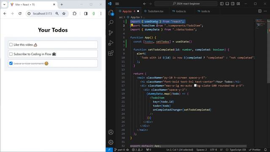Click the editor minimap
270x152 pixels.
pos(261,24)
